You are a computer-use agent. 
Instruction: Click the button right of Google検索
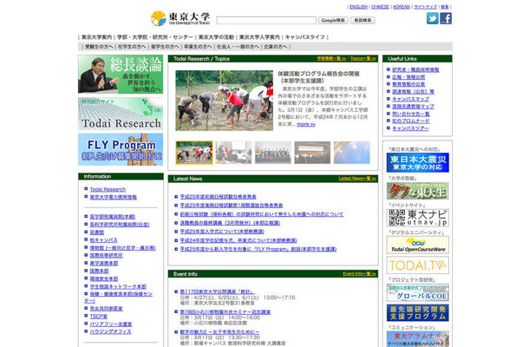362,20
